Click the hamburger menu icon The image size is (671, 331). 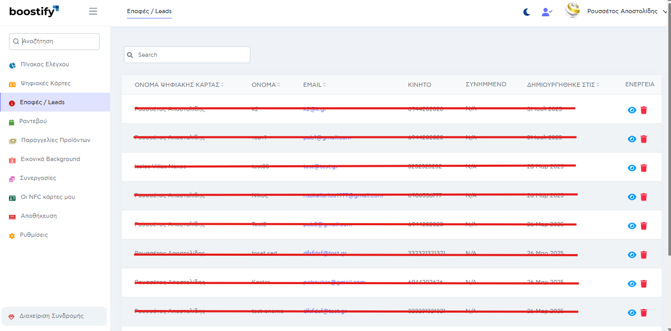point(93,12)
